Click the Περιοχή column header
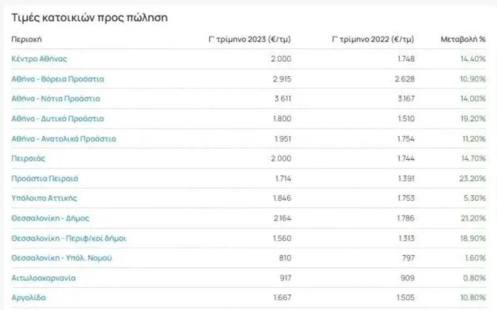This screenshot has width=497, height=310. [x=27, y=39]
